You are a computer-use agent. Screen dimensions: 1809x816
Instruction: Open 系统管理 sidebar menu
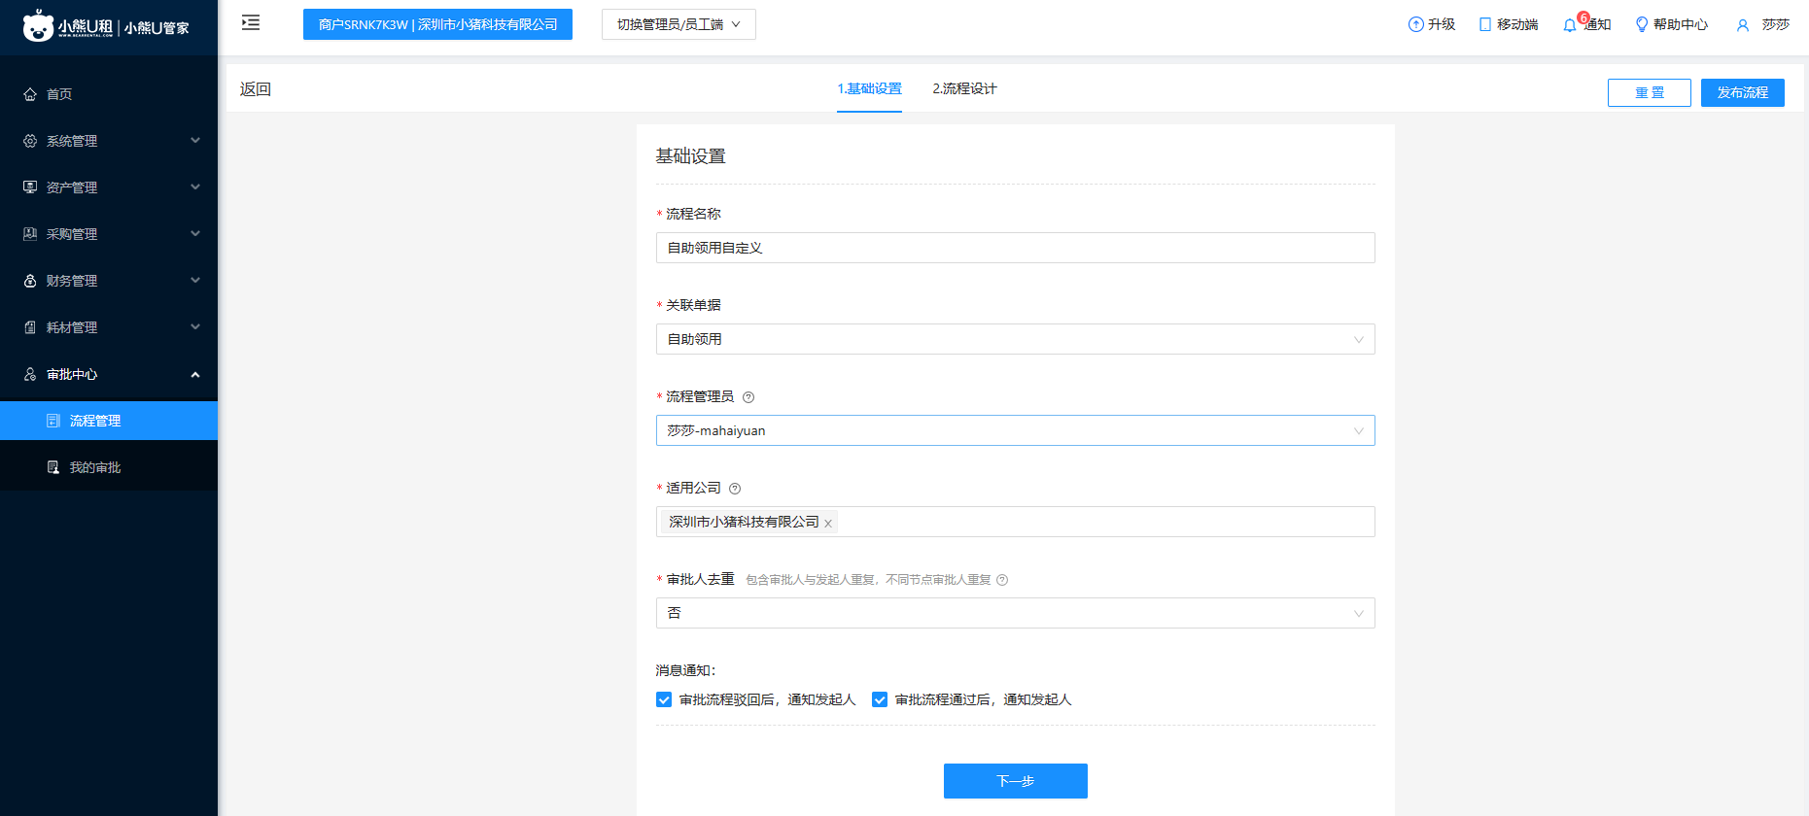click(x=109, y=141)
